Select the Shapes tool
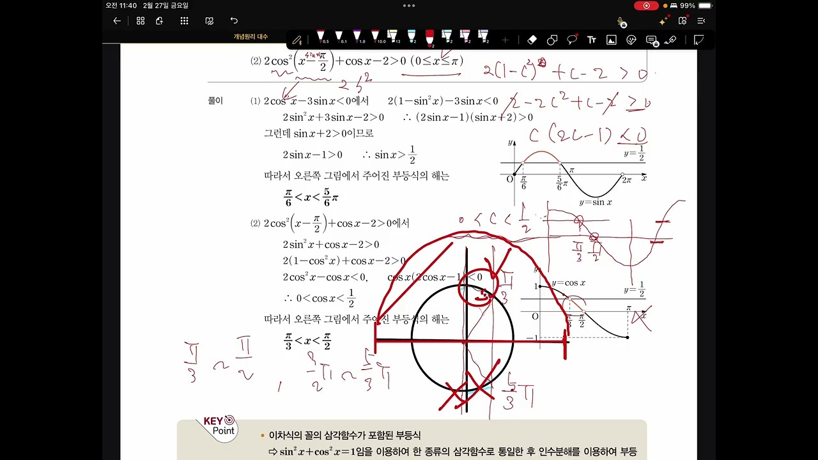The image size is (818, 460). (552, 40)
